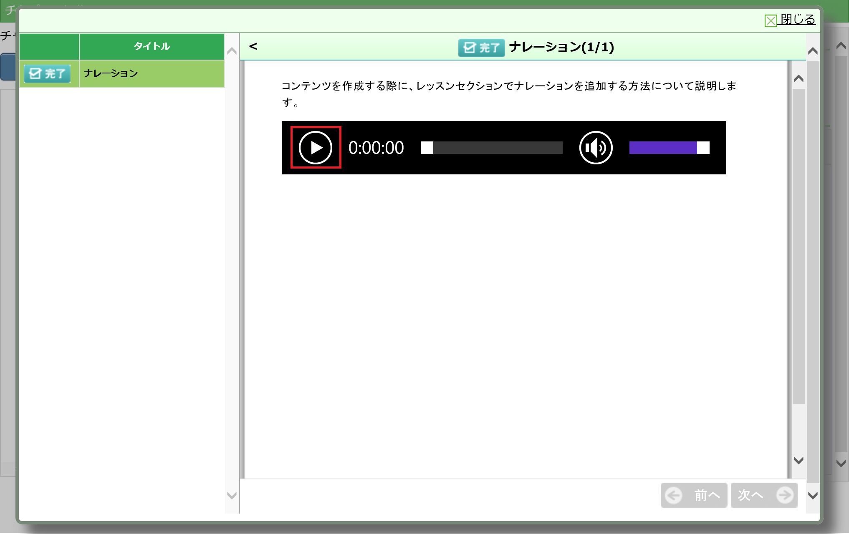This screenshot has height=534, width=849.
Task: Click the audio progress seek bar
Action: point(491,148)
